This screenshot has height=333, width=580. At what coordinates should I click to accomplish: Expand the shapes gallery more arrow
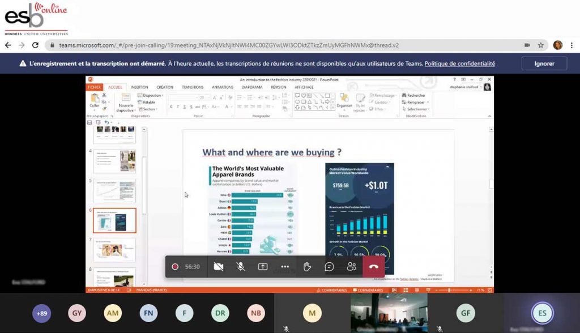point(333,108)
